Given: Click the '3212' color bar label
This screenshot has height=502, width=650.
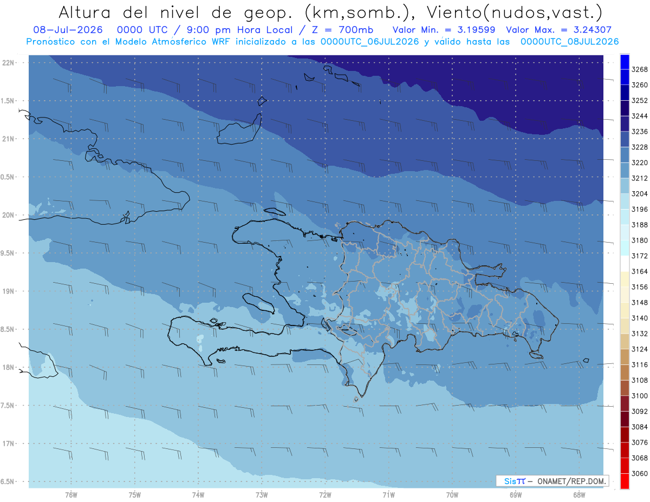Looking at the screenshot, I should tap(640, 178).
